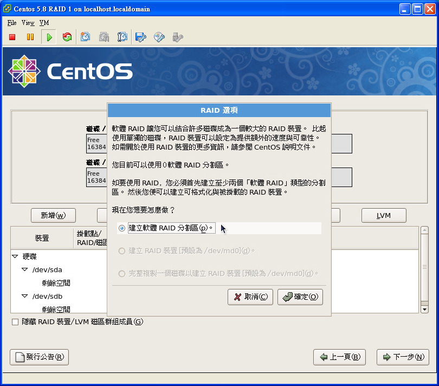Viewport: 439px width, 386px height.
Task: Proceed with 下一步(N) button
Action: [x=403, y=357]
